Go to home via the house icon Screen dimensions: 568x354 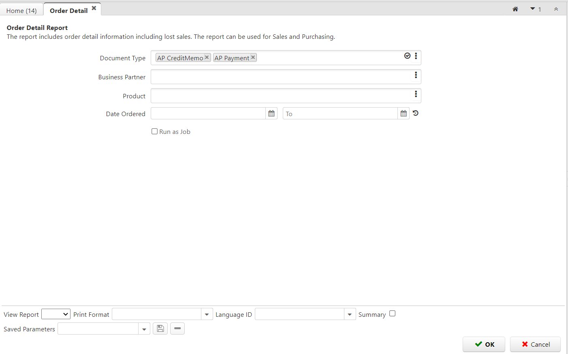pos(515,9)
